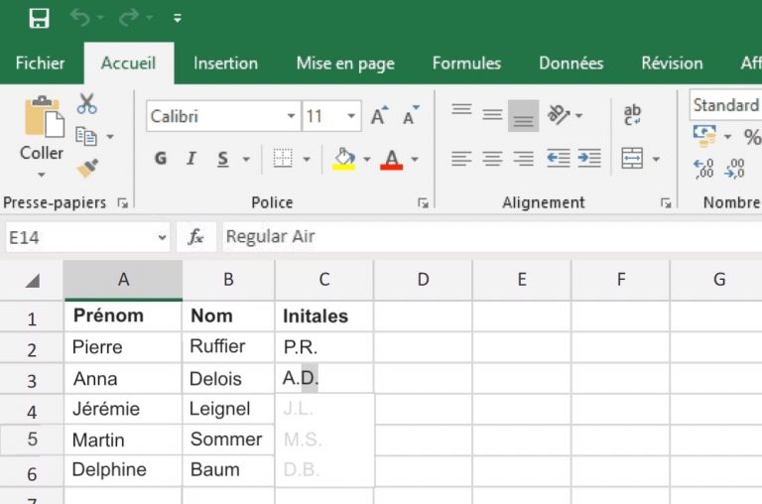Image resolution: width=762 pixels, height=504 pixels.
Task: Click the Save floppy disk icon
Action: (x=39, y=18)
